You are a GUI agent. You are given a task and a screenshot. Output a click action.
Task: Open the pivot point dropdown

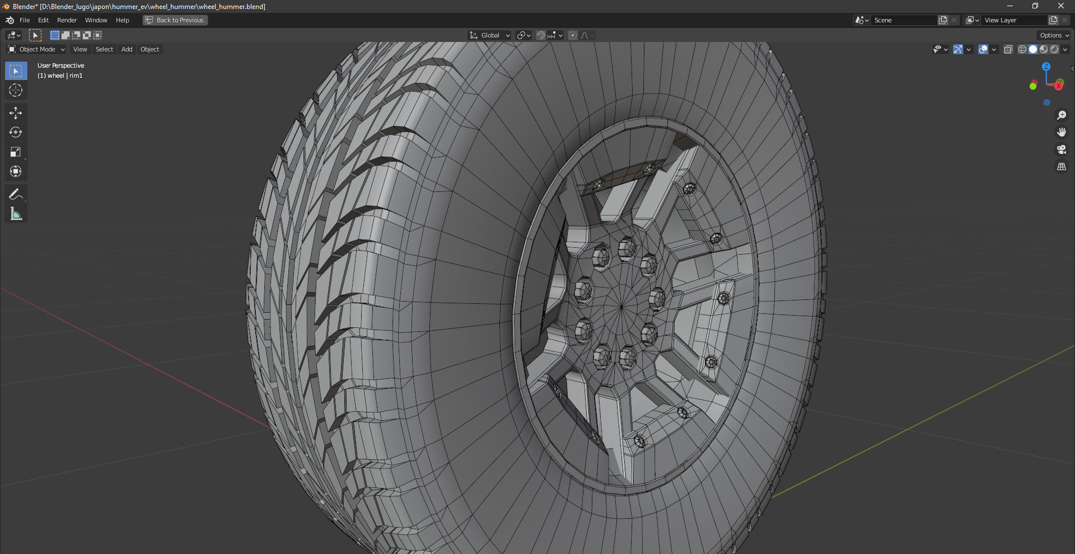click(524, 35)
